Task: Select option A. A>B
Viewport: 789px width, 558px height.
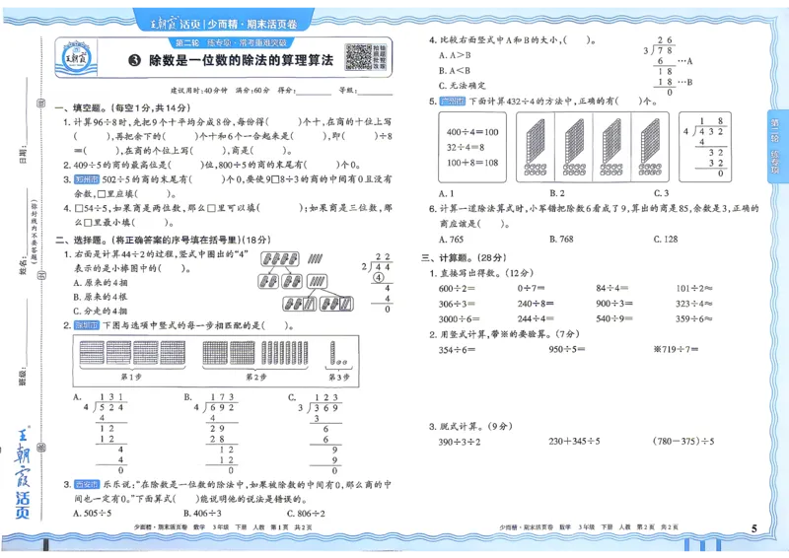Action: (455, 55)
